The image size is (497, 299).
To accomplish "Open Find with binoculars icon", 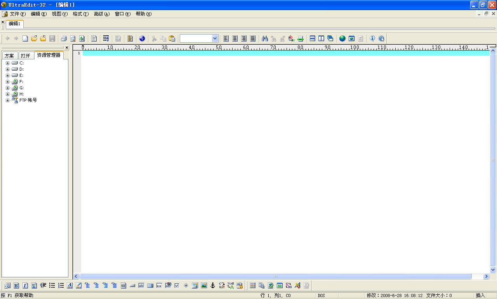I will point(265,38).
